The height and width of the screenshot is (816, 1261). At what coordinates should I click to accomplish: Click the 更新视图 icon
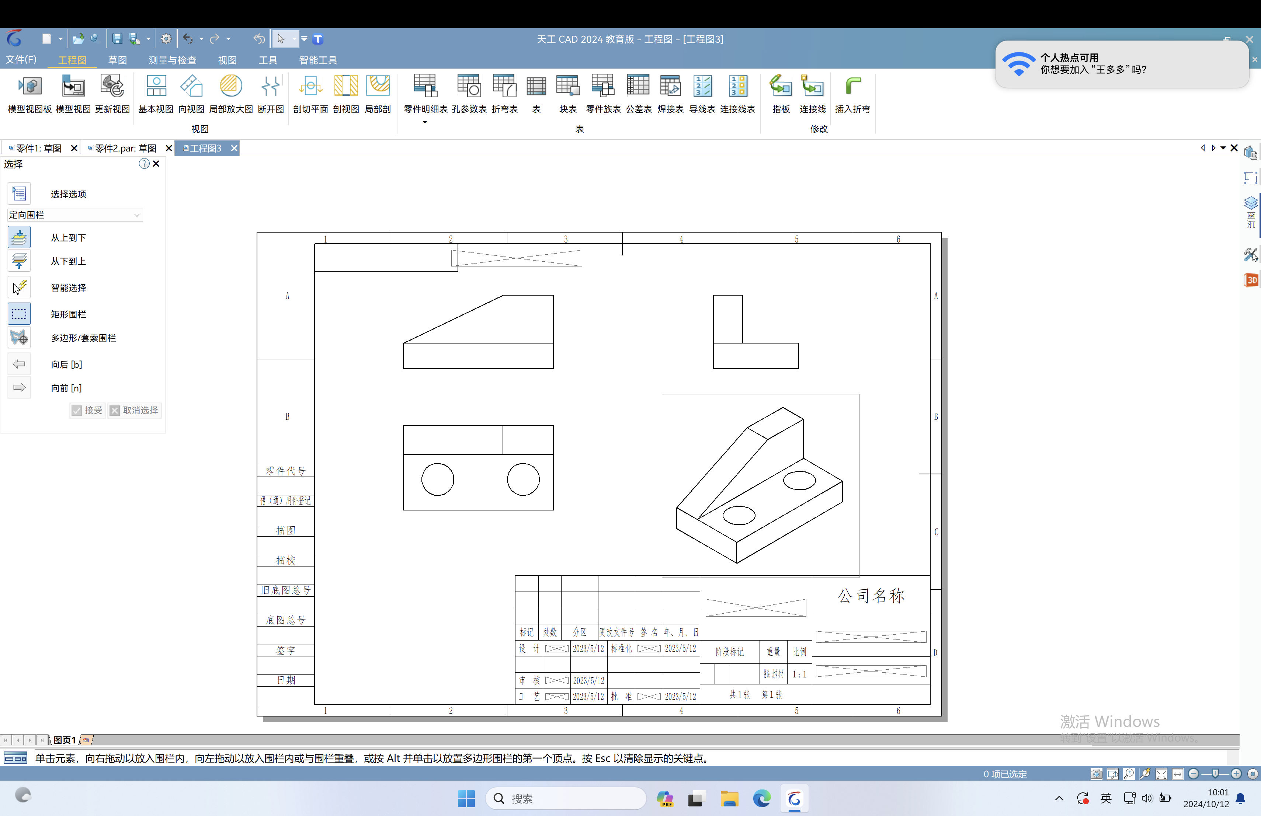[112, 94]
